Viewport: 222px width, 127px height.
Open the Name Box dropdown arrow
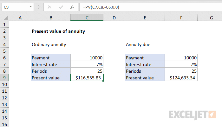pos(30,7)
